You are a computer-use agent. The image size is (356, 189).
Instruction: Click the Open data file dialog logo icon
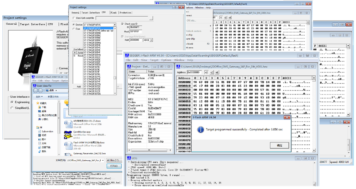click(x=35, y=86)
